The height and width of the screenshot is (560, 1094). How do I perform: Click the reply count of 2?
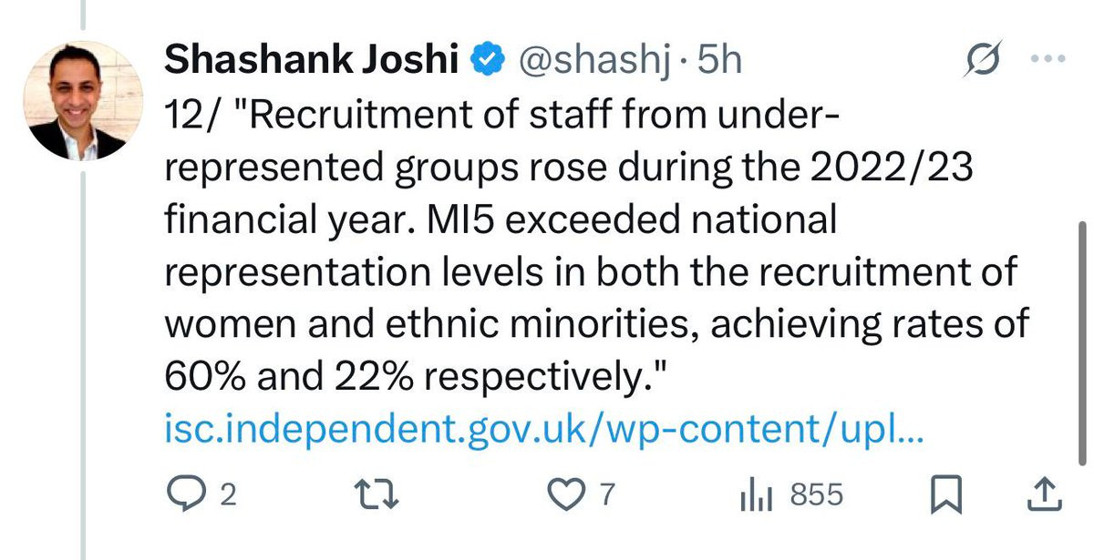pos(228,495)
